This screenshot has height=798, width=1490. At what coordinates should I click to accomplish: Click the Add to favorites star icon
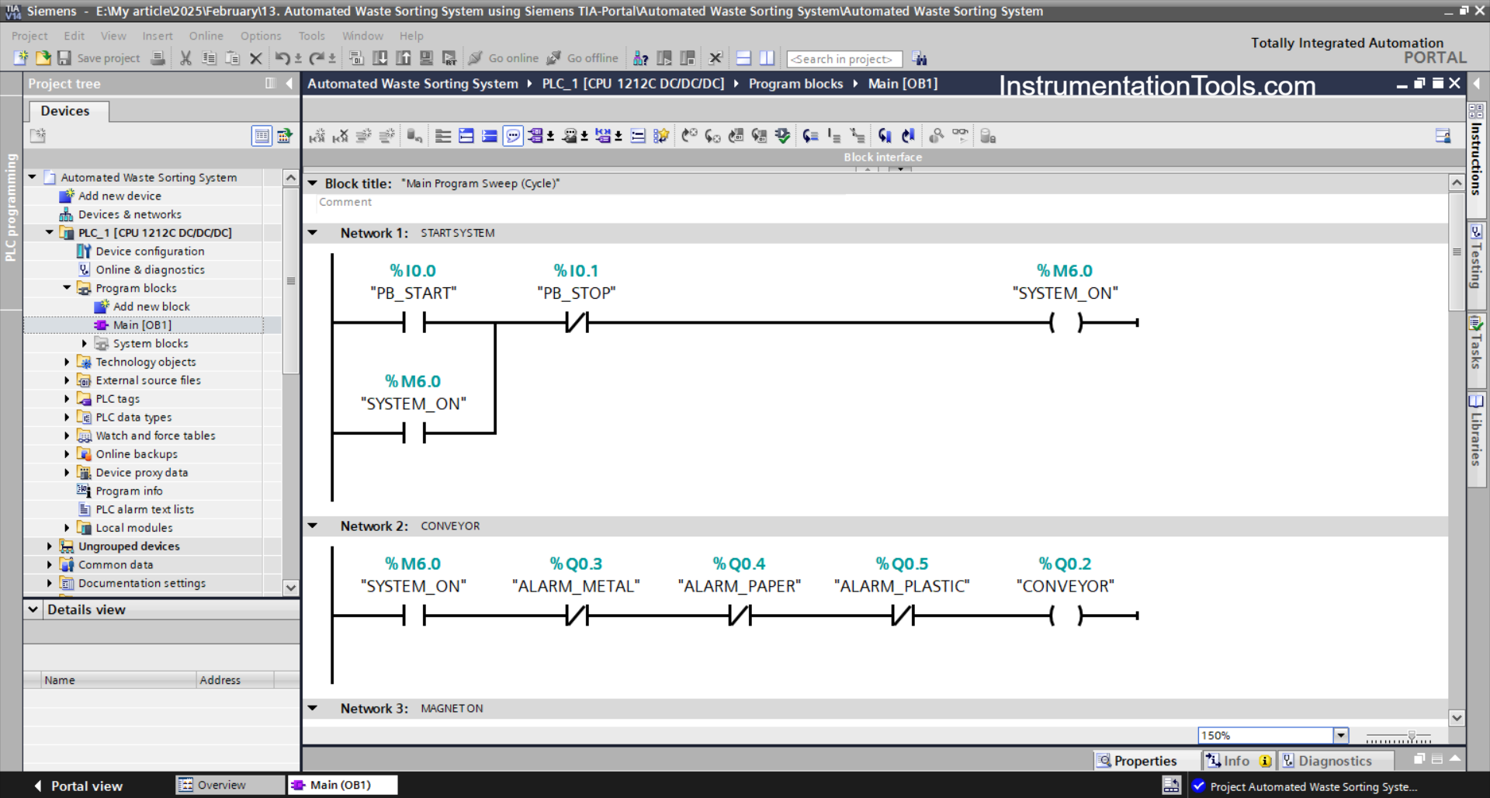[x=660, y=136]
